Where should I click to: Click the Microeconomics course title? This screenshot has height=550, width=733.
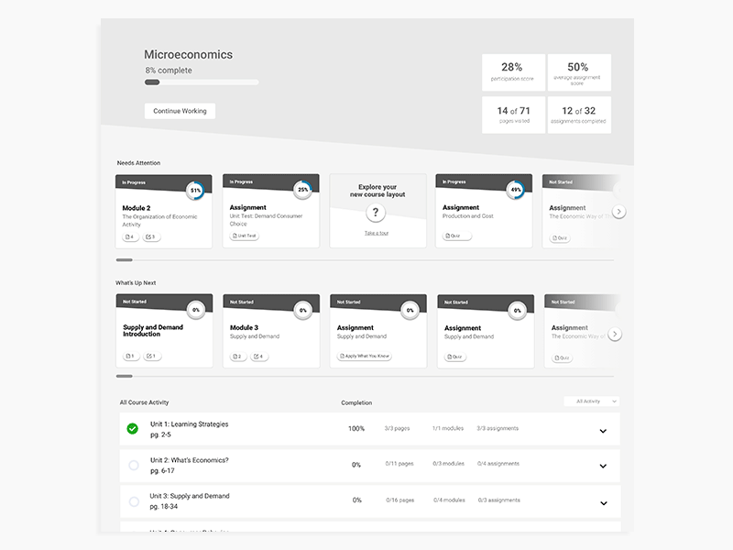[x=188, y=55]
